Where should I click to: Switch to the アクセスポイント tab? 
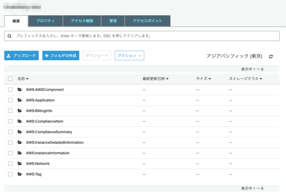148,21
